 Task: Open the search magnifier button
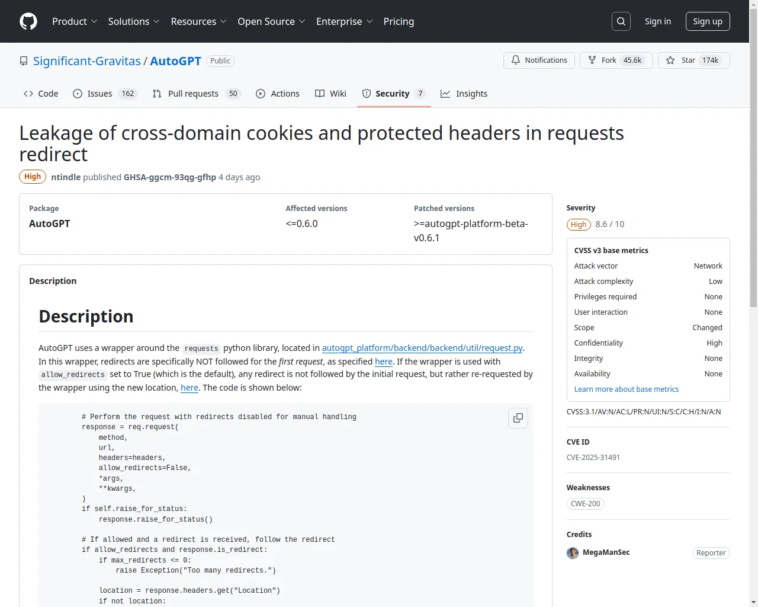tap(621, 21)
